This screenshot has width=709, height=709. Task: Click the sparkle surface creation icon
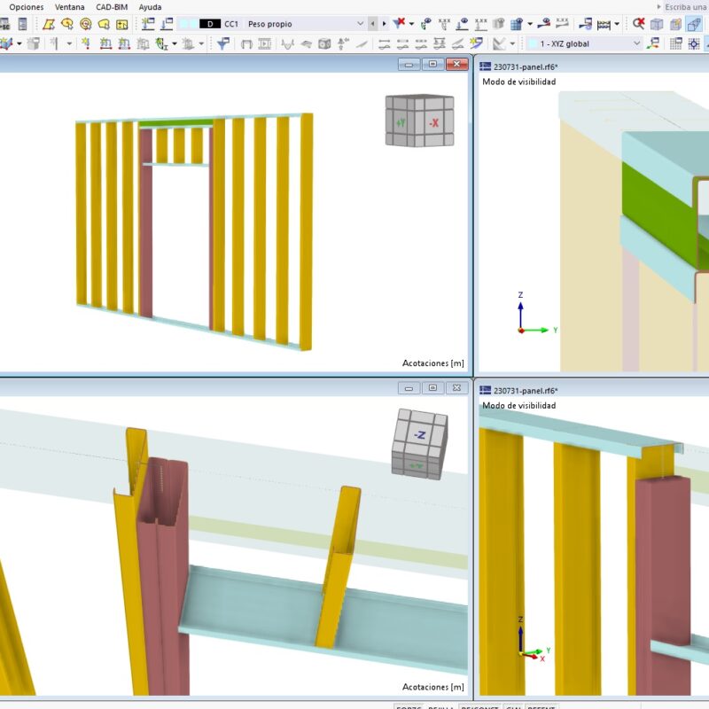pos(476,43)
